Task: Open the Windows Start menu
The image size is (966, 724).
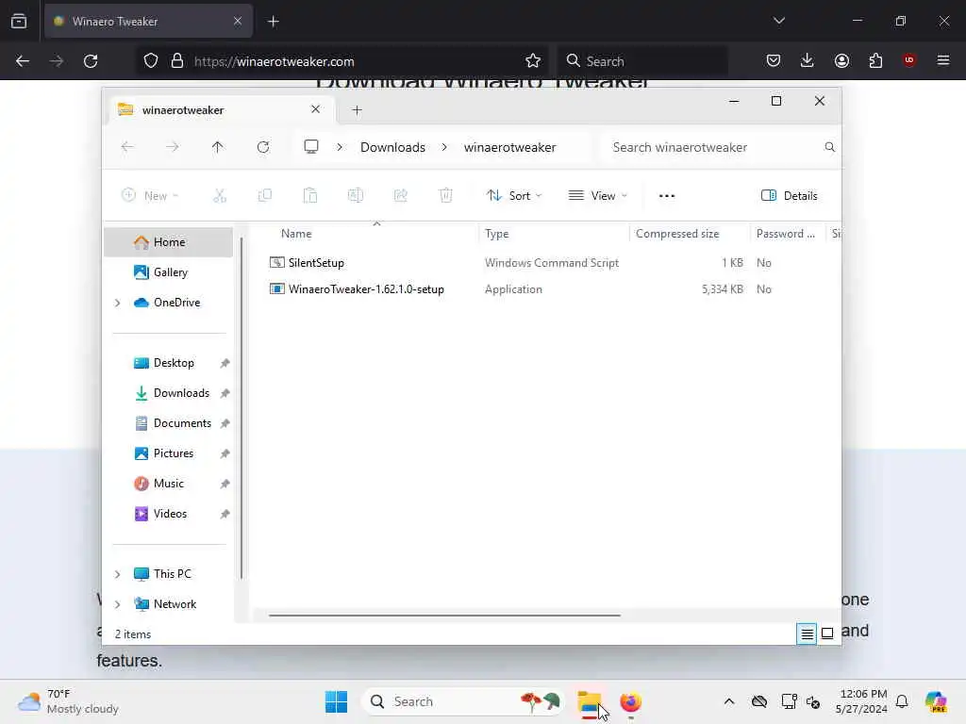Action: pyautogui.click(x=337, y=701)
